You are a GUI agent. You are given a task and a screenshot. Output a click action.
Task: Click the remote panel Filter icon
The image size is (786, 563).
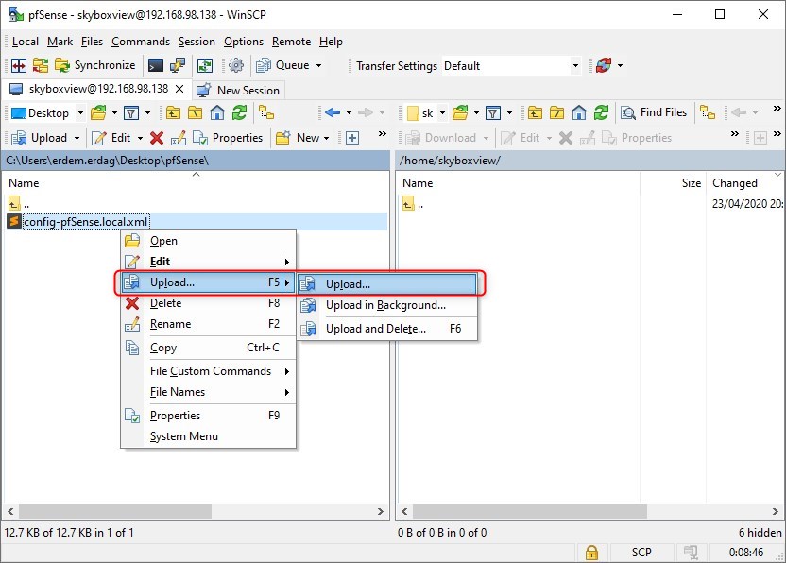493,112
